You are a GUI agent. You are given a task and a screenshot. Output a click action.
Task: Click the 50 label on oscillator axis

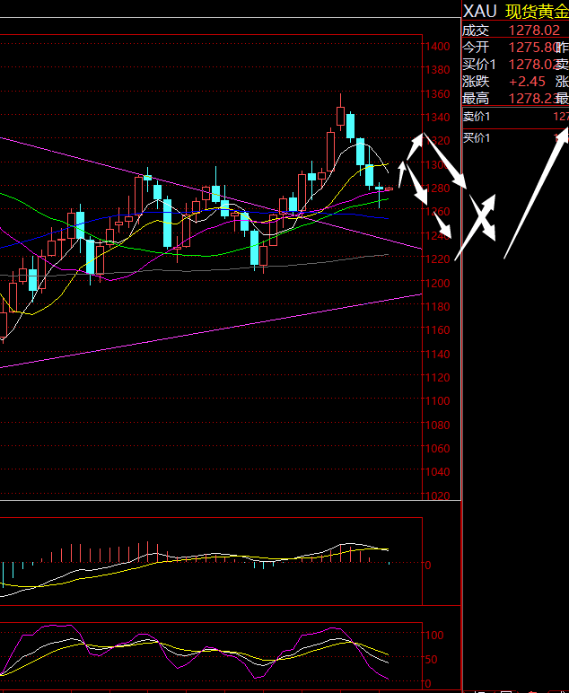[431, 660]
